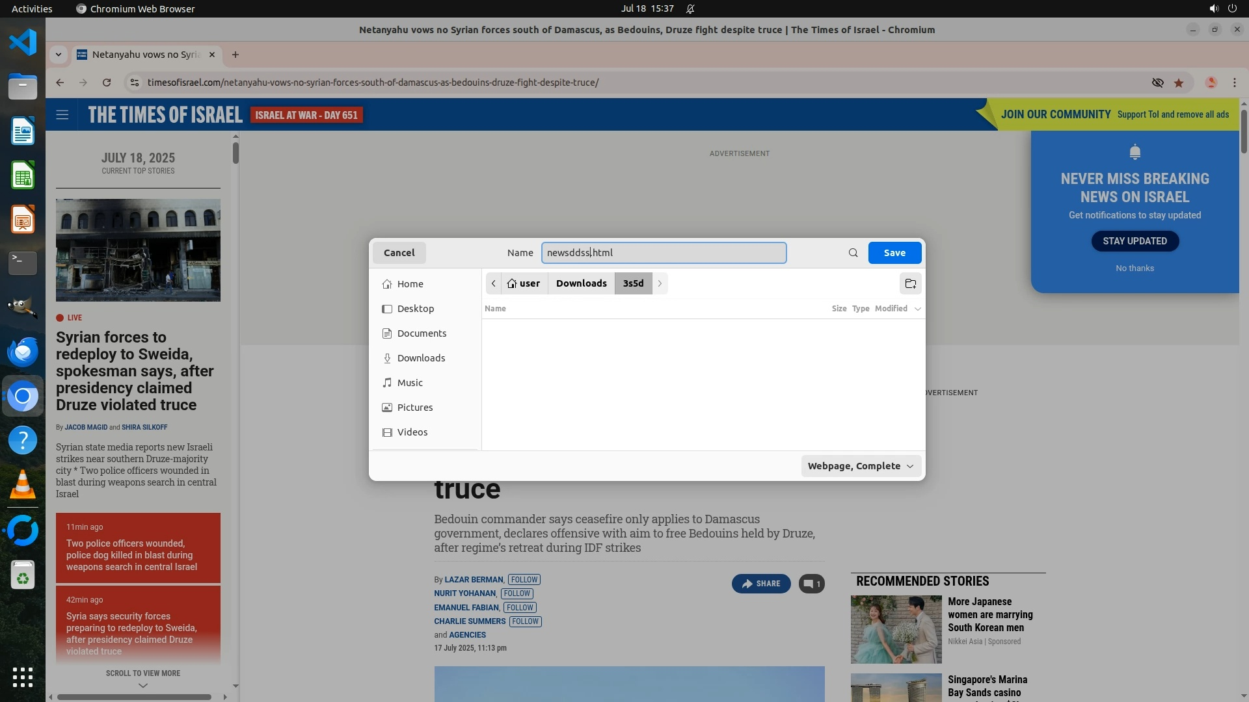Toggle the system notifications bell
The image size is (1249, 702).
(690, 9)
